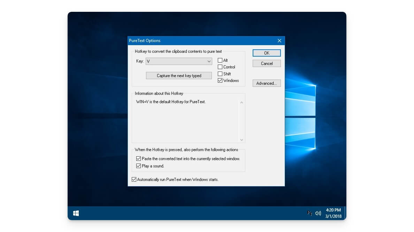Uncheck the Play a sound option
The image size is (414, 232).
[x=138, y=166]
